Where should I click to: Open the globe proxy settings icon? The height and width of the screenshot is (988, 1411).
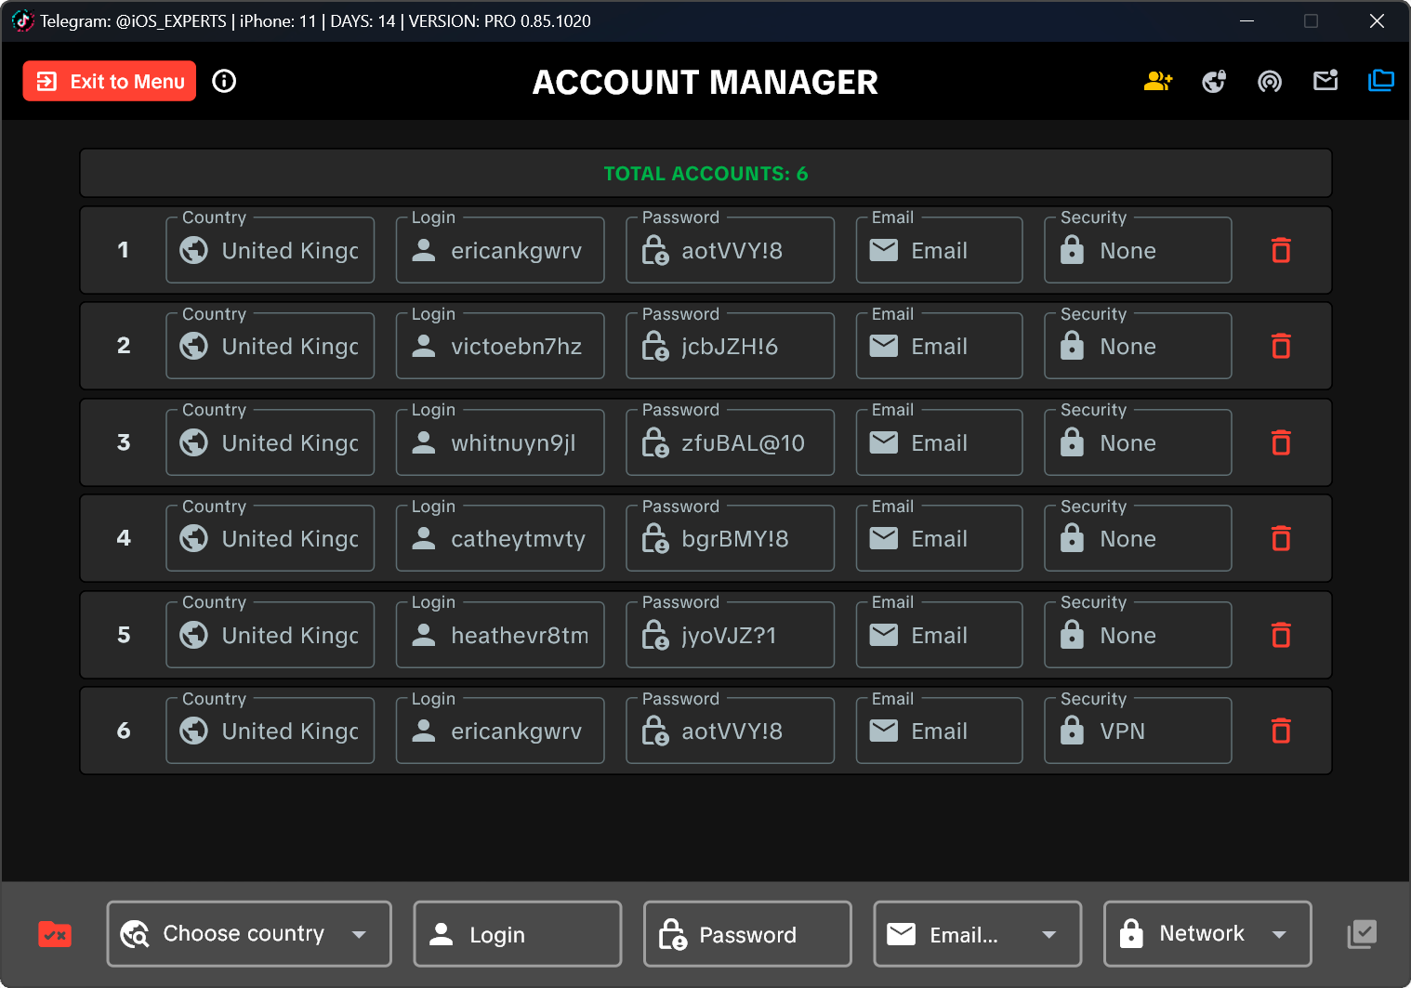(x=1214, y=82)
